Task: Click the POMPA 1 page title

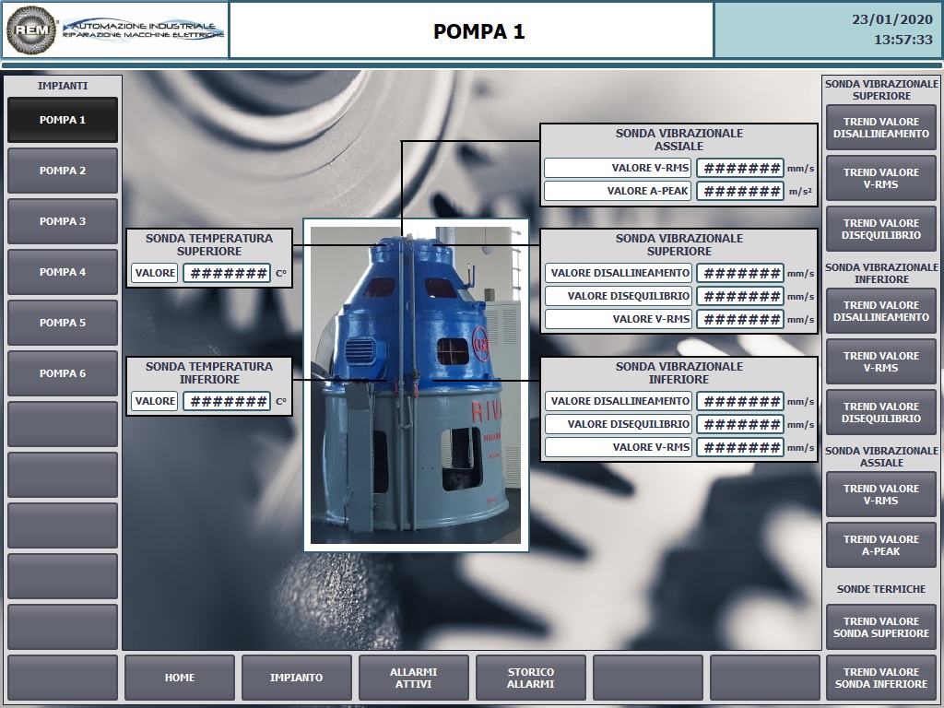Action: pyautogui.click(x=479, y=31)
